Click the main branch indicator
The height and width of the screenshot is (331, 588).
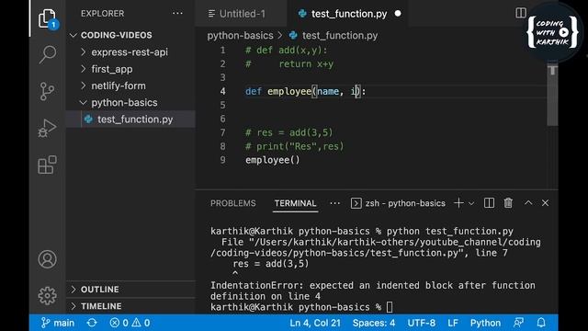click(57, 323)
